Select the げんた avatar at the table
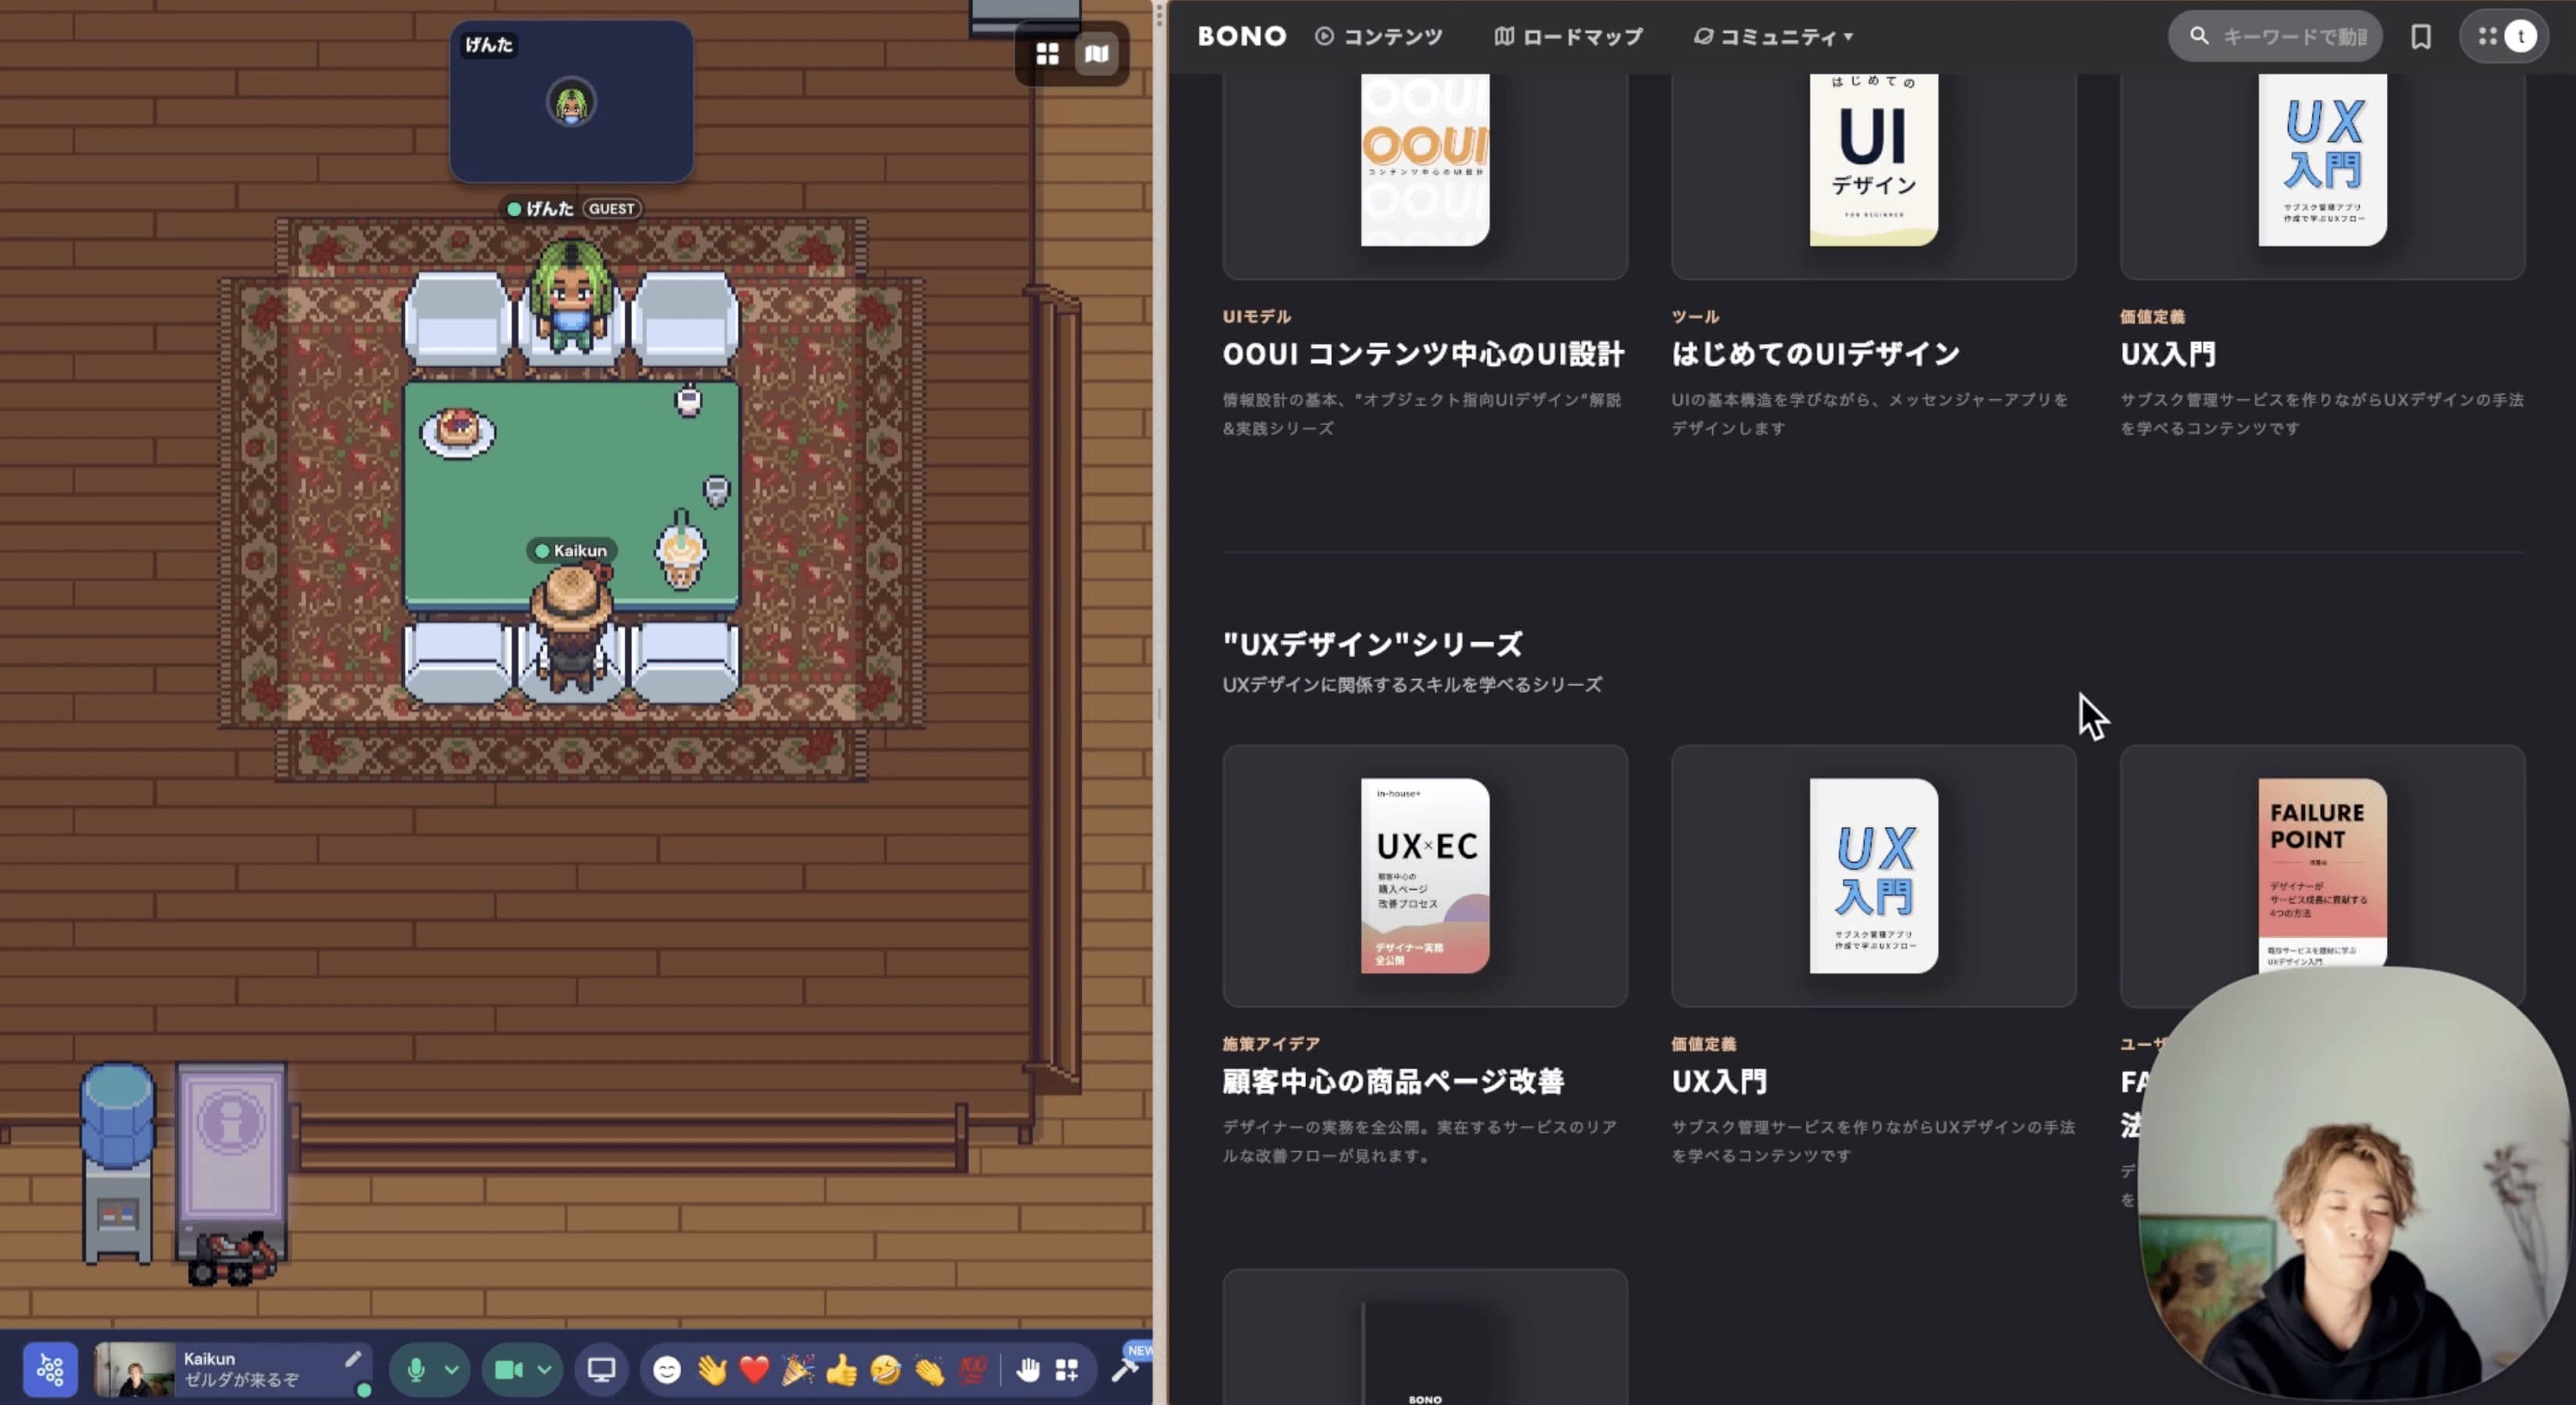This screenshot has width=2576, height=1405. pyautogui.click(x=571, y=296)
